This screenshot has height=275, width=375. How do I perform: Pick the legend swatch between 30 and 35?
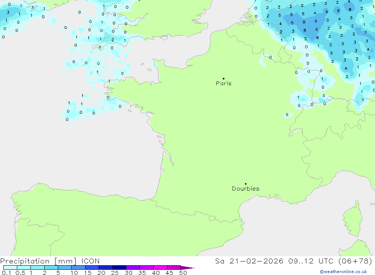(x=133, y=267)
